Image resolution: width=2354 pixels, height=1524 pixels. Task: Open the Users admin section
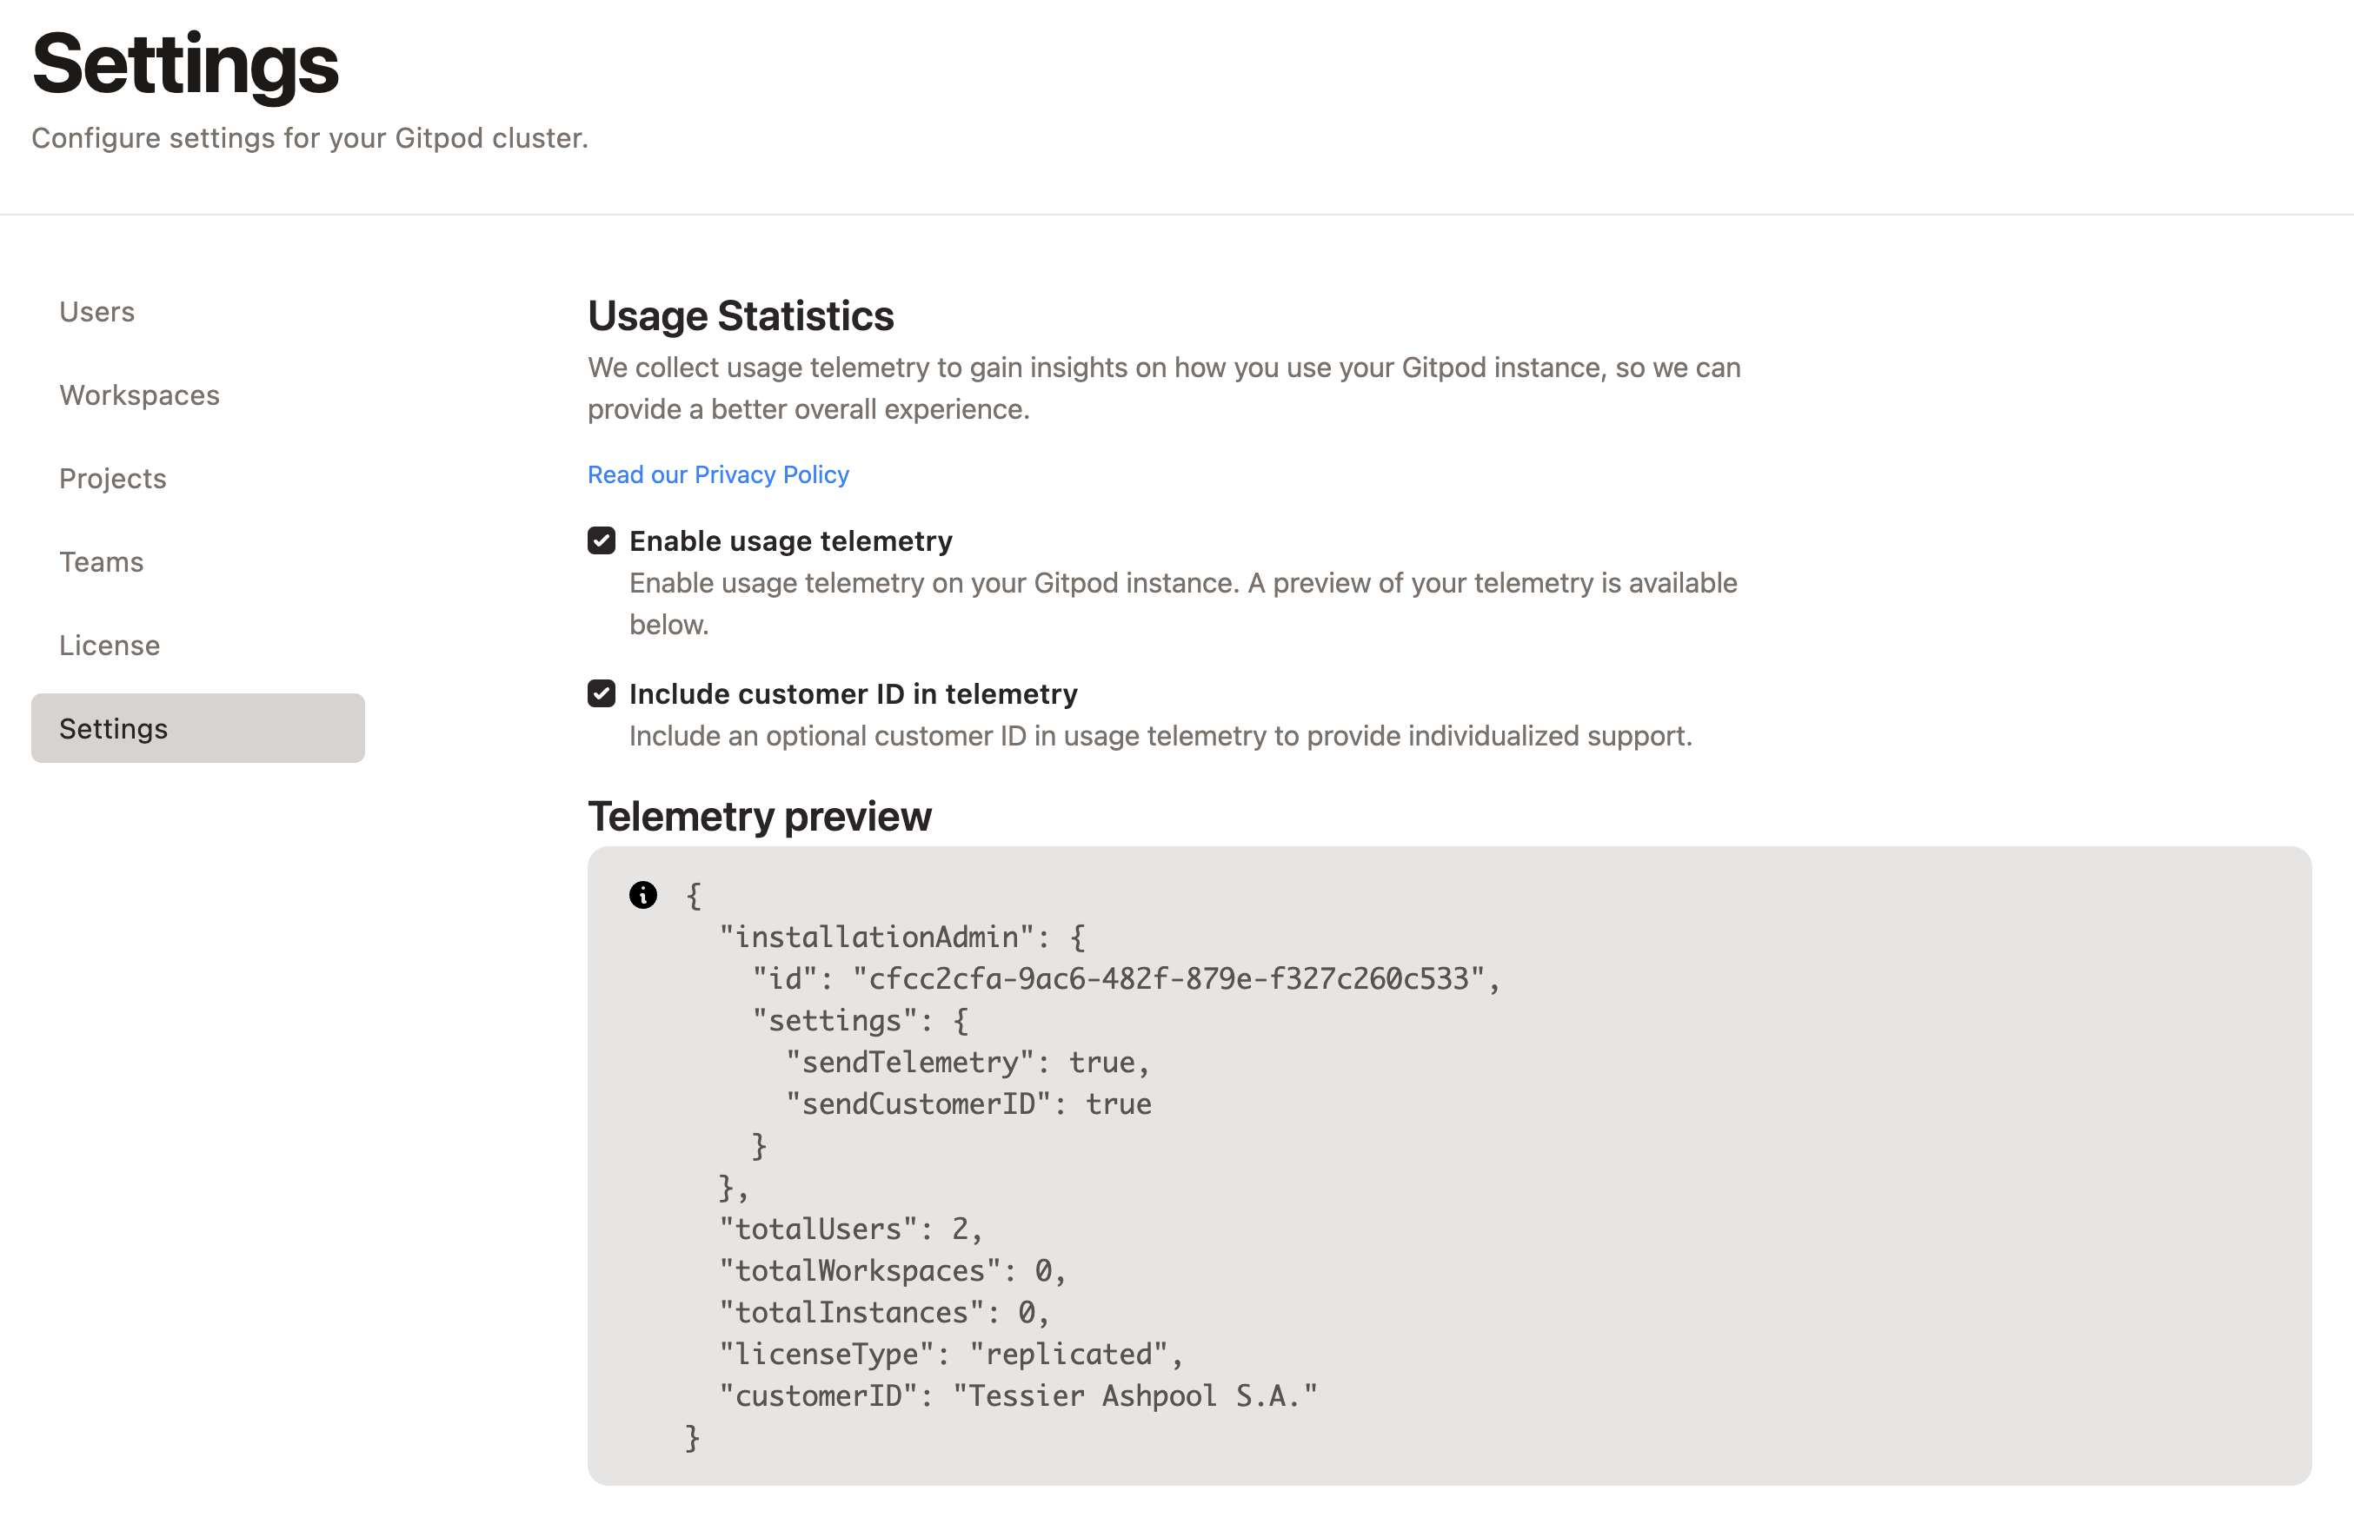click(x=97, y=311)
